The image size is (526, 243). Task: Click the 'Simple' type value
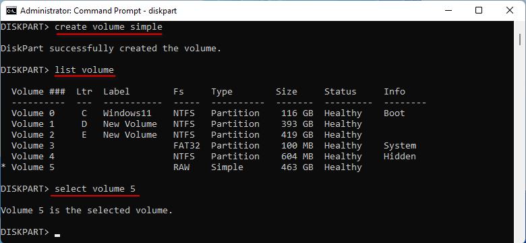227,167
